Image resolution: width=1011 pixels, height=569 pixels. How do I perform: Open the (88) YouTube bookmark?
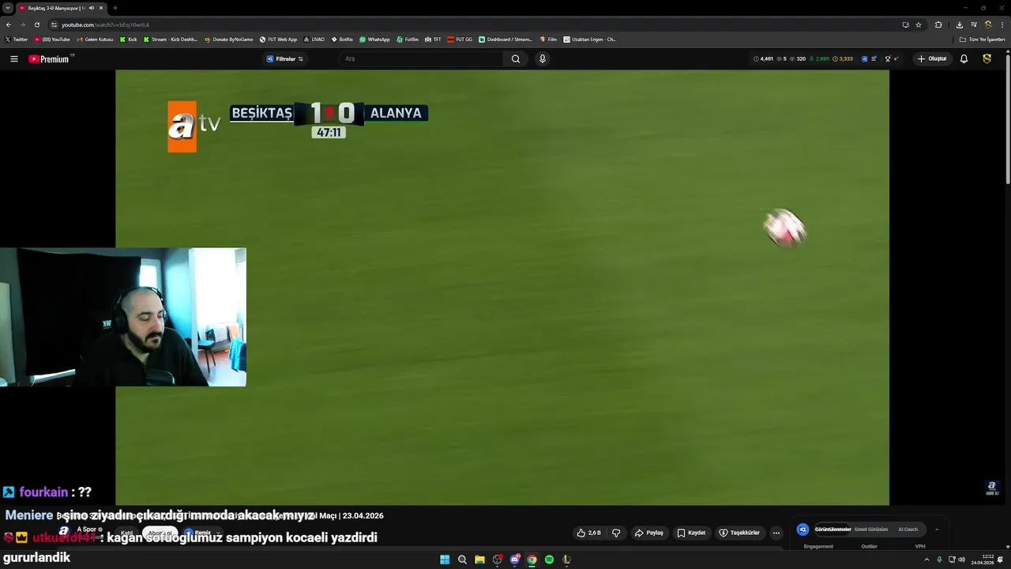[52, 39]
